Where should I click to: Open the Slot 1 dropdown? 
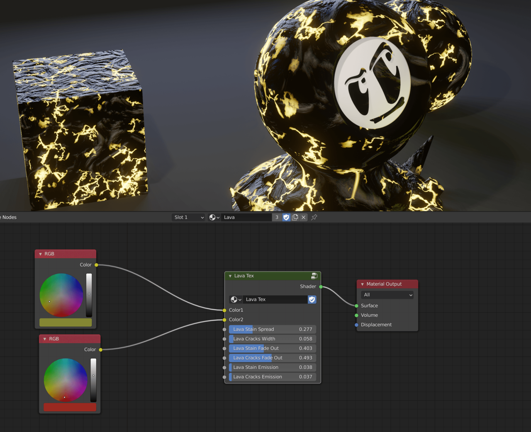click(189, 217)
